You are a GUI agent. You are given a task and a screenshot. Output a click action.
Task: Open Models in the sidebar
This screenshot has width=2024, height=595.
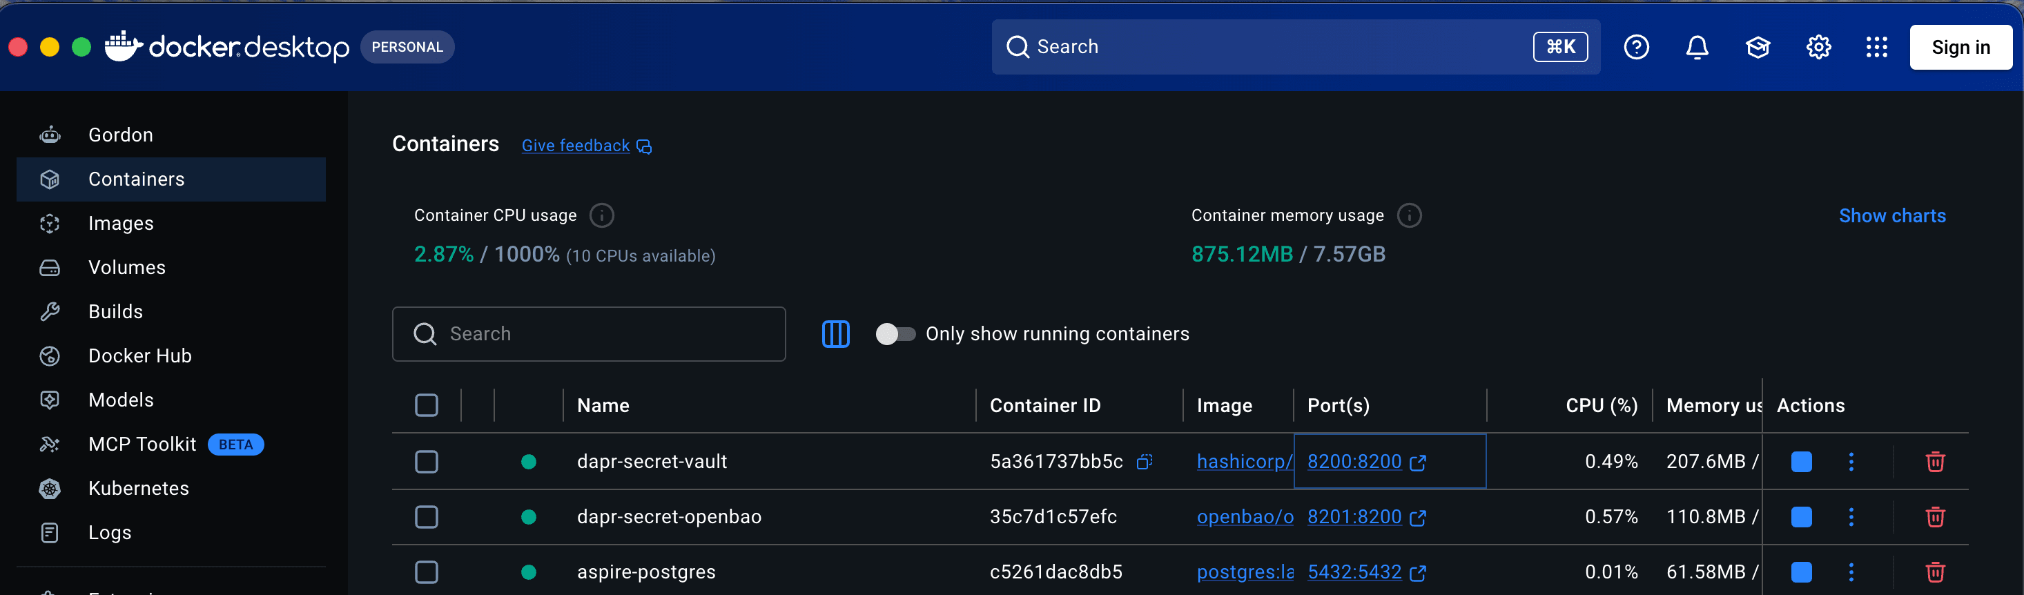(x=171, y=400)
